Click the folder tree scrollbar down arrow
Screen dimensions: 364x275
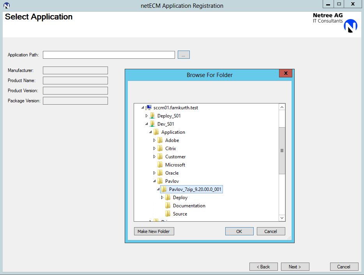point(282,218)
